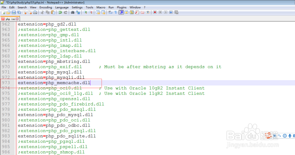Create a new document with the New icon
Screen dimensions: 295x155
[3, 12]
